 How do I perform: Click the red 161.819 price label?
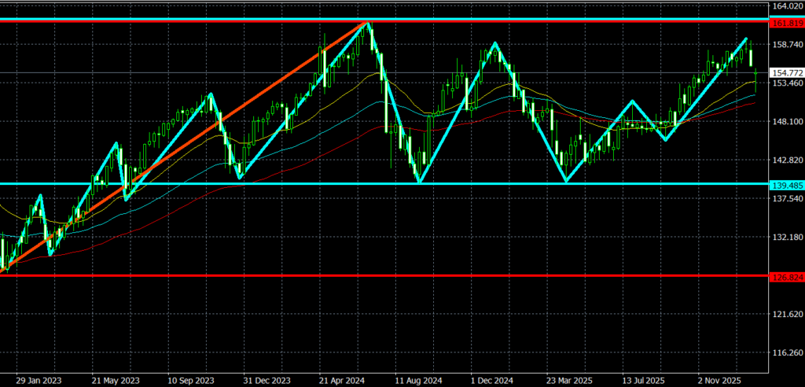pos(786,24)
